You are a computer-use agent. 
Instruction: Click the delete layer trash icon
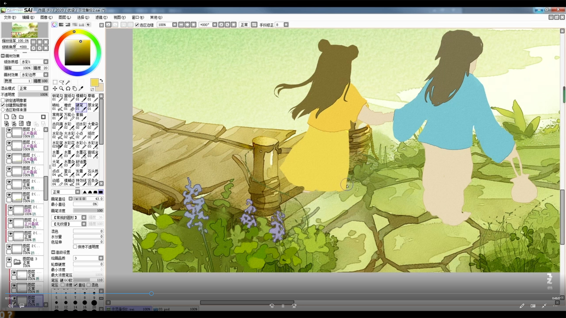click(x=29, y=123)
